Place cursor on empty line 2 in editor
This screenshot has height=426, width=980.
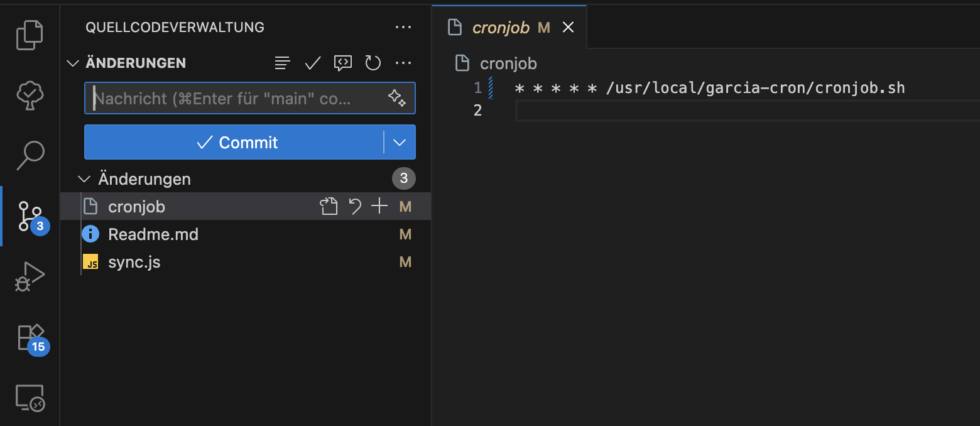(748, 111)
